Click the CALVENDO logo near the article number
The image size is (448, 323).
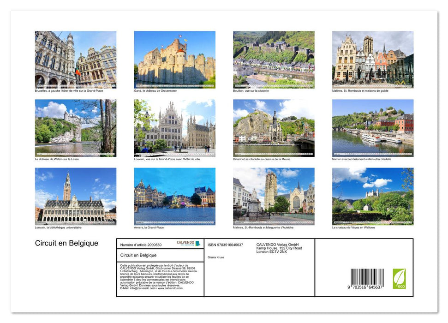pos(188,244)
